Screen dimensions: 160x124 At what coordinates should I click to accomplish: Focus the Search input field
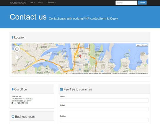coord(126,3)
